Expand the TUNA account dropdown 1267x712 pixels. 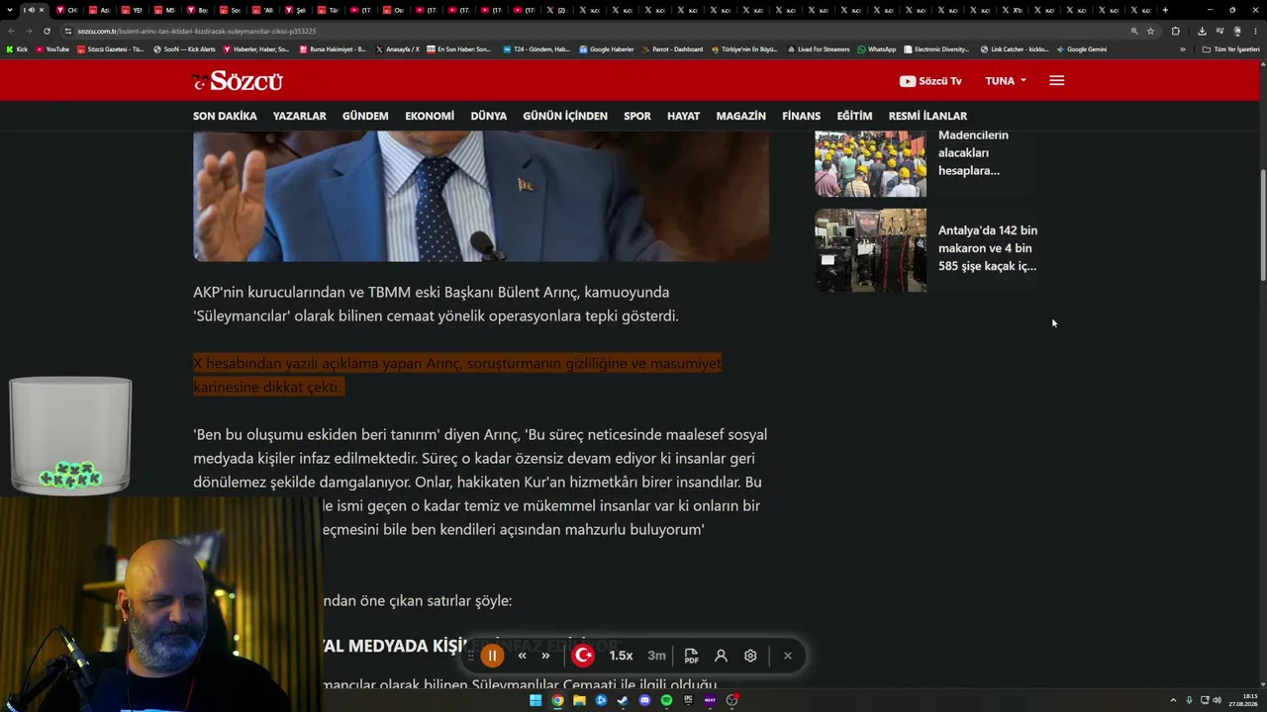click(x=1006, y=81)
